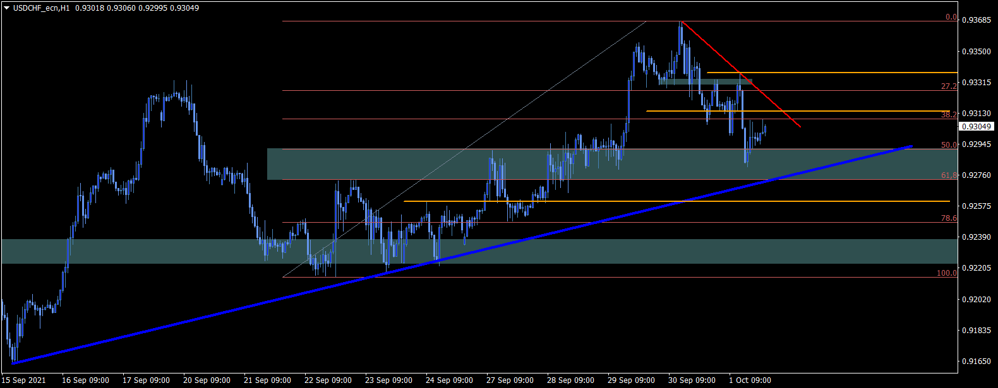The width and height of the screenshot is (998, 388).
Task: Click the 15 Sep 2021 date label
Action: pyautogui.click(x=24, y=380)
